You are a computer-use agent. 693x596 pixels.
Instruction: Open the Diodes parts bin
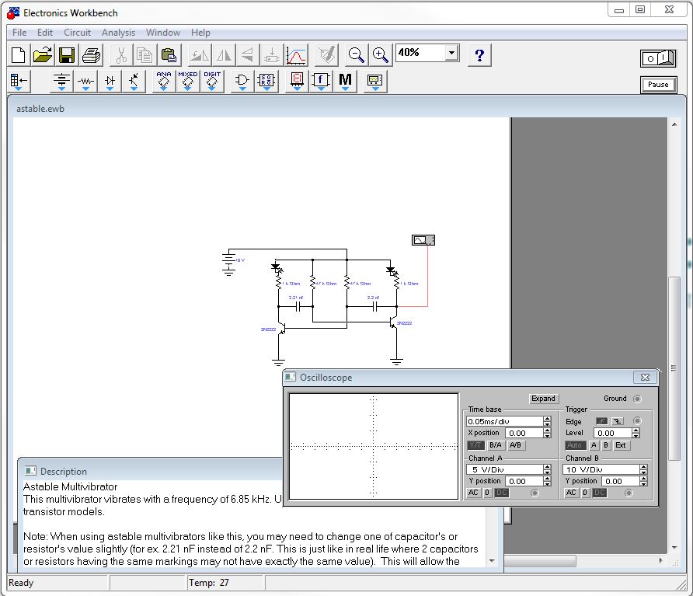(x=110, y=81)
